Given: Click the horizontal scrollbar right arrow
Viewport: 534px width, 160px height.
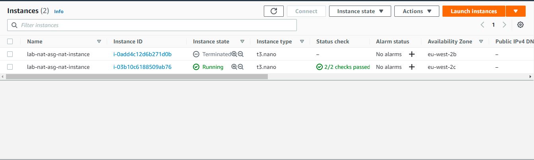Looking at the screenshot, I should (x=530, y=76).
